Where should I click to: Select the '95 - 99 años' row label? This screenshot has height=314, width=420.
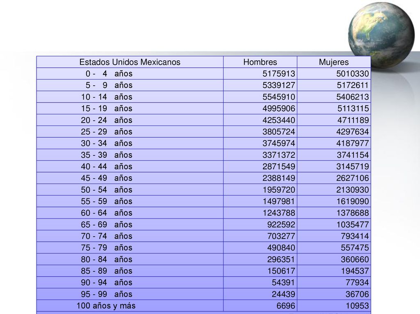[x=107, y=294]
